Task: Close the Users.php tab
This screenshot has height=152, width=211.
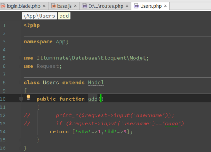Action: [x=165, y=6]
